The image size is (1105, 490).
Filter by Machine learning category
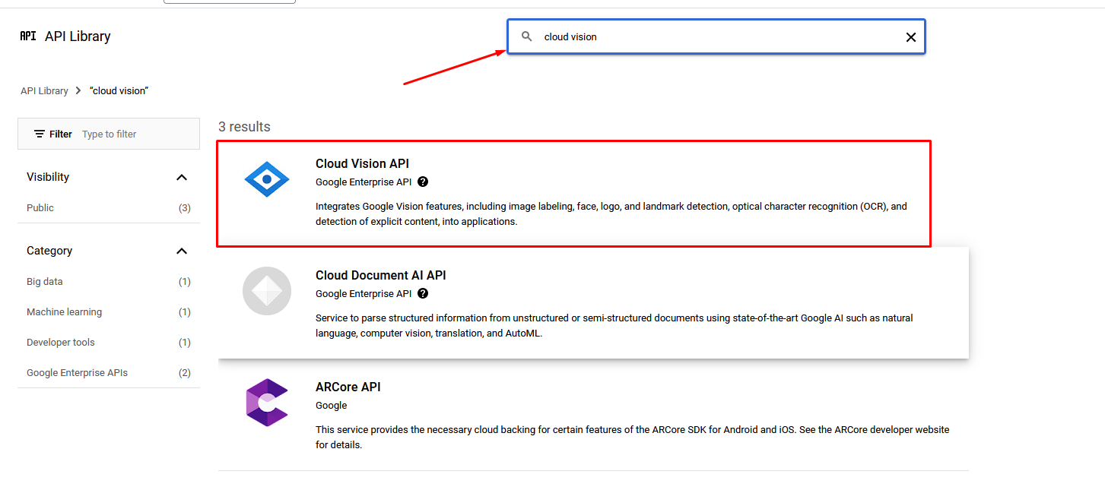click(x=64, y=311)
